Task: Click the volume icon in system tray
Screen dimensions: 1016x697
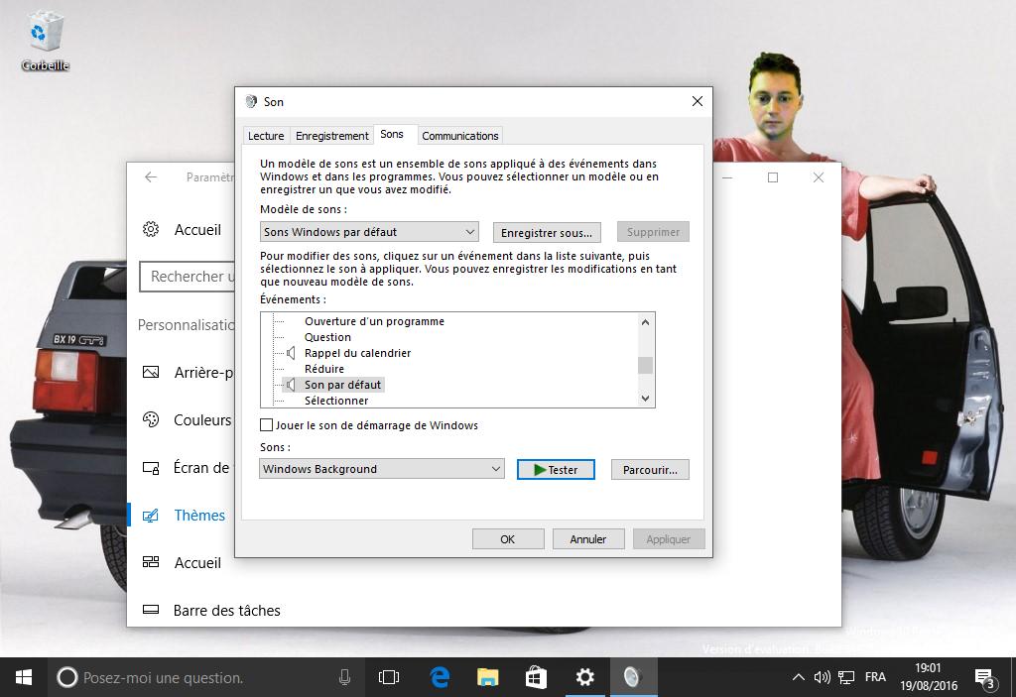Action: (822, 677)
